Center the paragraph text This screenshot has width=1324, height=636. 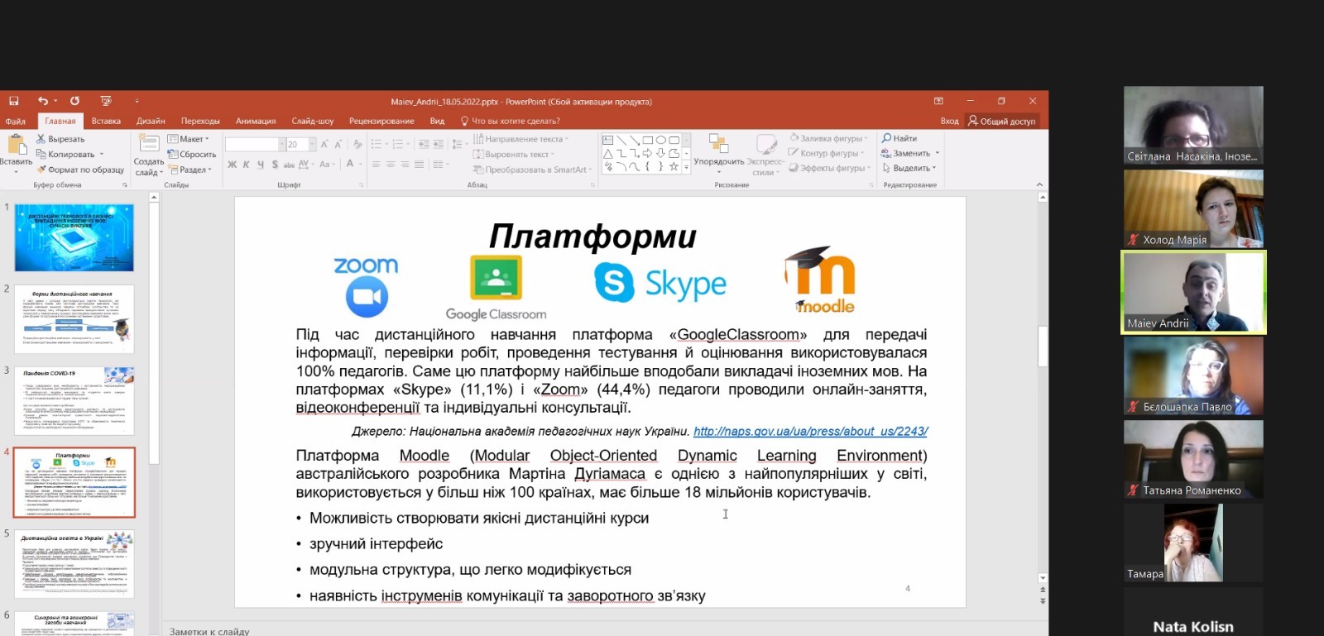391,165
